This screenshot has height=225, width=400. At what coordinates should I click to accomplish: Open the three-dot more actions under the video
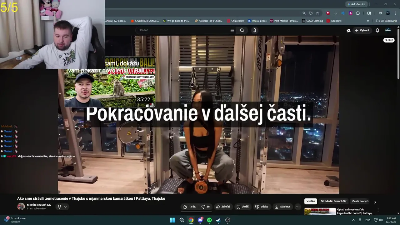[298, 207]
